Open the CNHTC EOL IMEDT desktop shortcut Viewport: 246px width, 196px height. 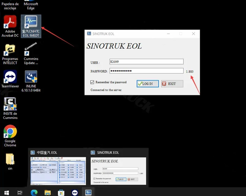point(31,26)
